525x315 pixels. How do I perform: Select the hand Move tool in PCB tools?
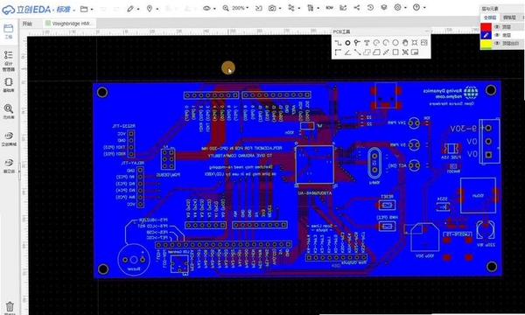(x=405, y=43)
